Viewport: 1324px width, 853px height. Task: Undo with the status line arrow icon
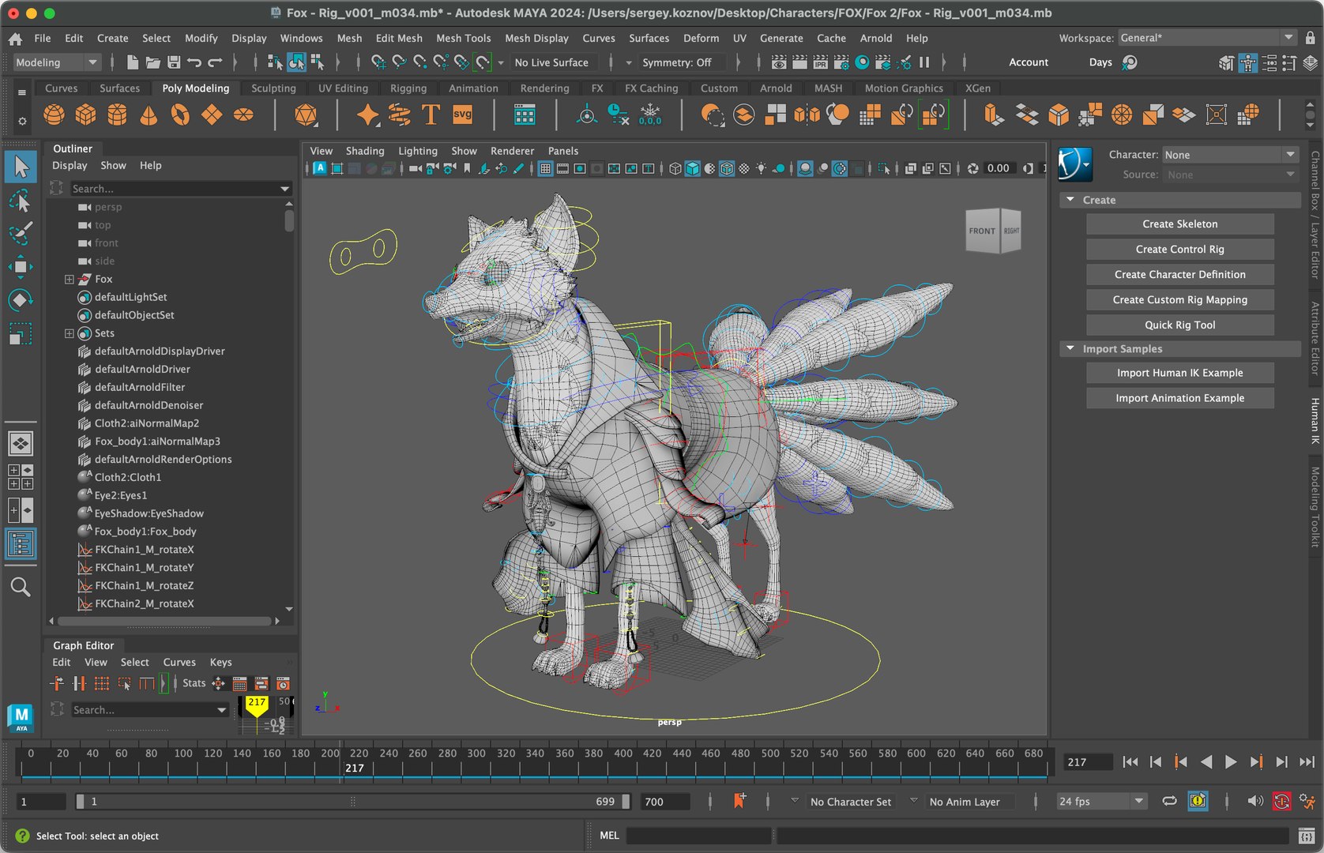point(194,62)
